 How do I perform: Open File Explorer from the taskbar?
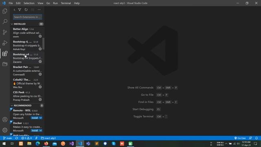coord(29,143)
